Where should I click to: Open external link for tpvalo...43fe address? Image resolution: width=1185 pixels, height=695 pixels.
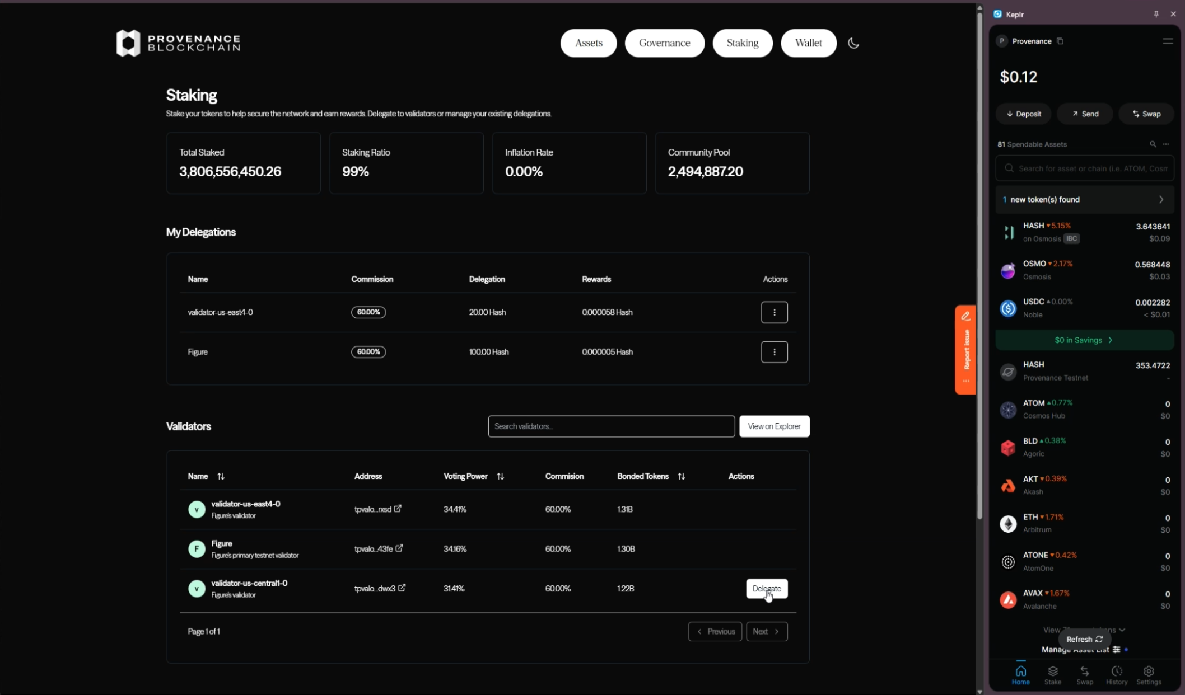coord(399,548)
